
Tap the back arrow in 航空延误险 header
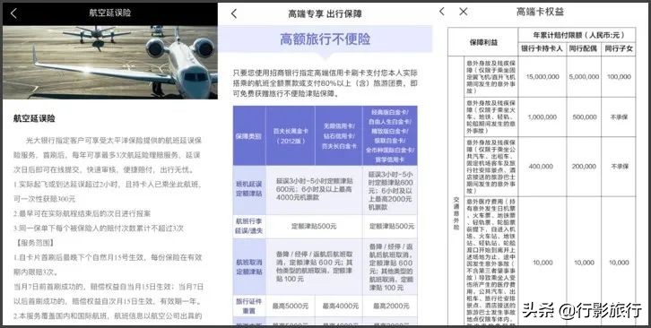(13, 13)
